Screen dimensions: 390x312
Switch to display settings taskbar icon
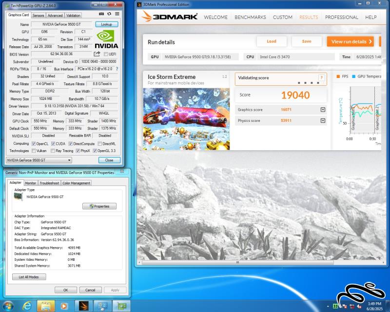[102, 306]
